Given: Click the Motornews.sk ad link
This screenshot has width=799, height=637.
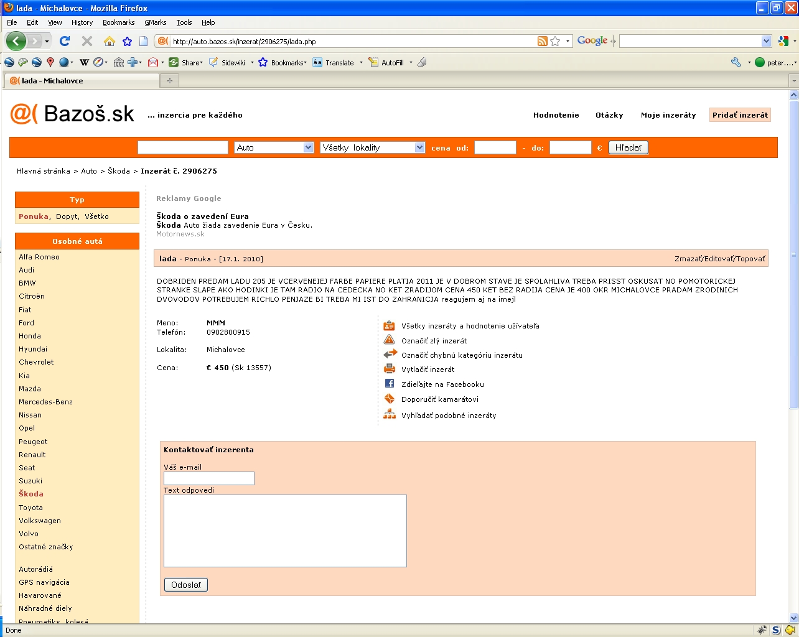Looking at the screenshot, I should [180, 234].
